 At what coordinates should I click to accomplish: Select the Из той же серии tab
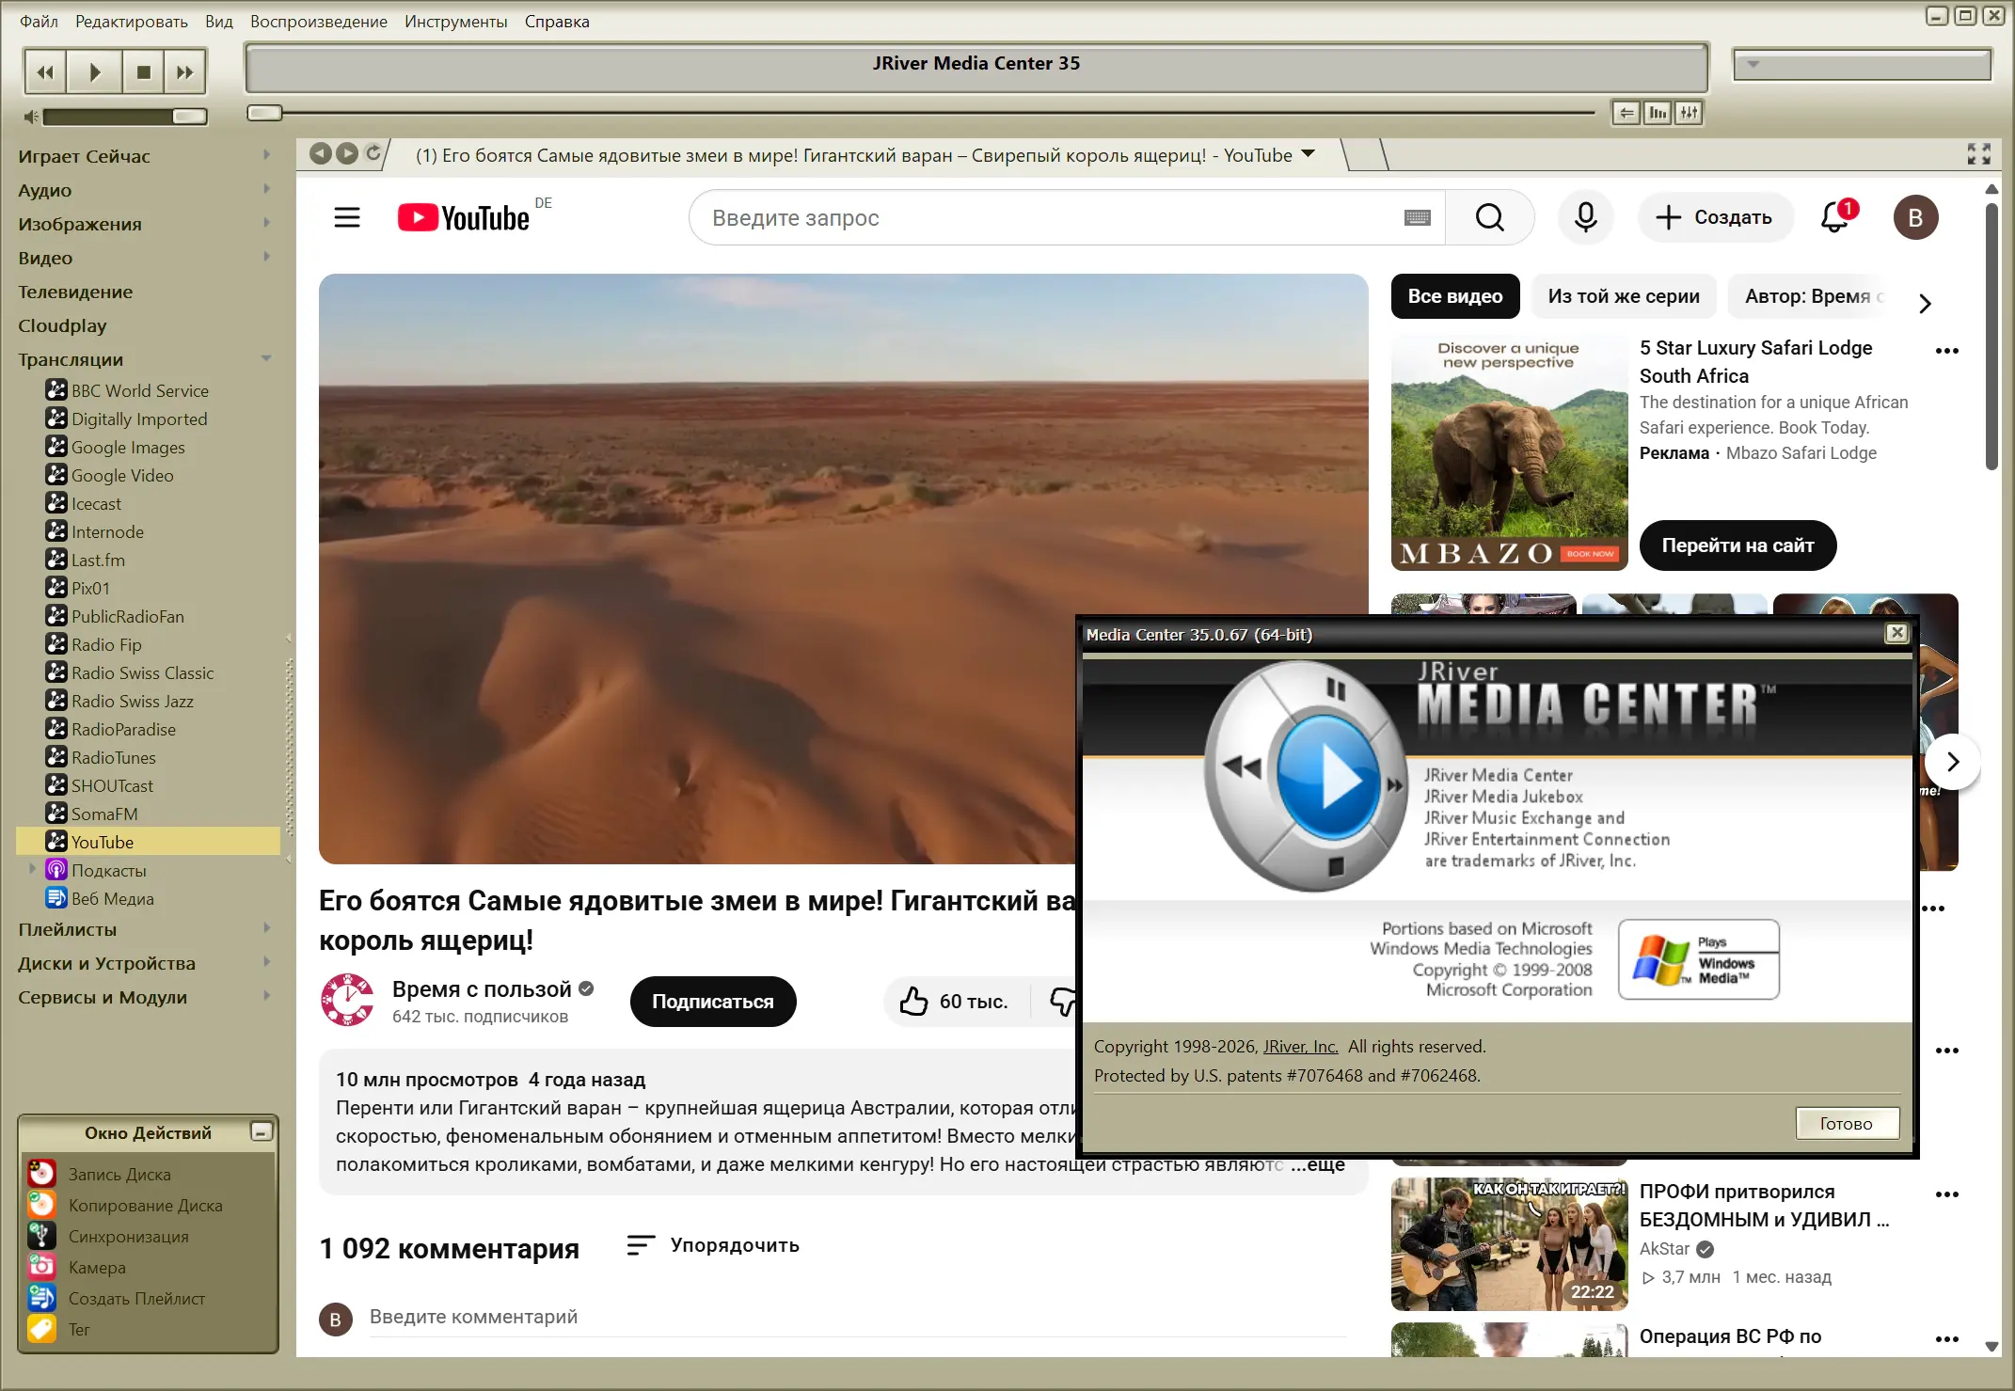pos(1624,296)
